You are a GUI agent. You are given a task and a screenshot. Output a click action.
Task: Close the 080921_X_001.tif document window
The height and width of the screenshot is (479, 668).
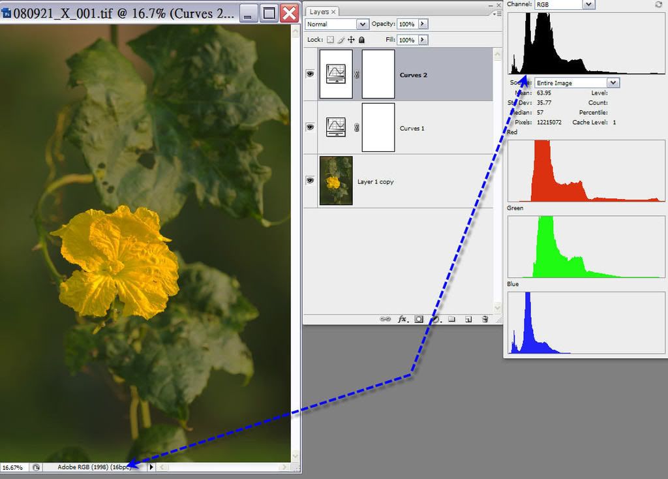pos(290,13)
